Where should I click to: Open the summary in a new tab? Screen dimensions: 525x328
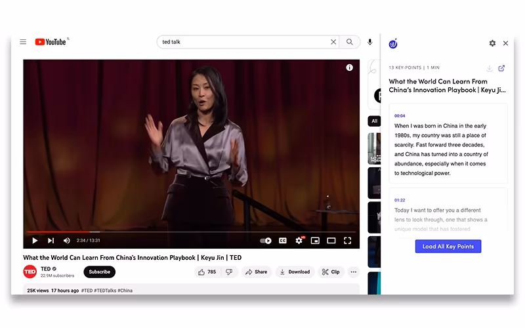pyautogui.click(x=501, y=68)
